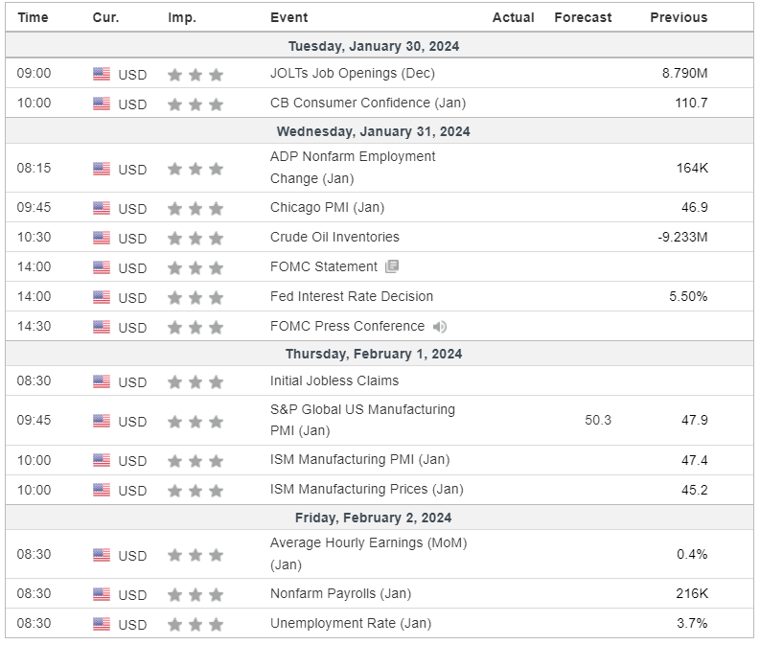Image resolution: width=760 pixels, height=645 pixels.
Task: Click importance stars for Unemployment Rate row
Action: tap(196, 625)
